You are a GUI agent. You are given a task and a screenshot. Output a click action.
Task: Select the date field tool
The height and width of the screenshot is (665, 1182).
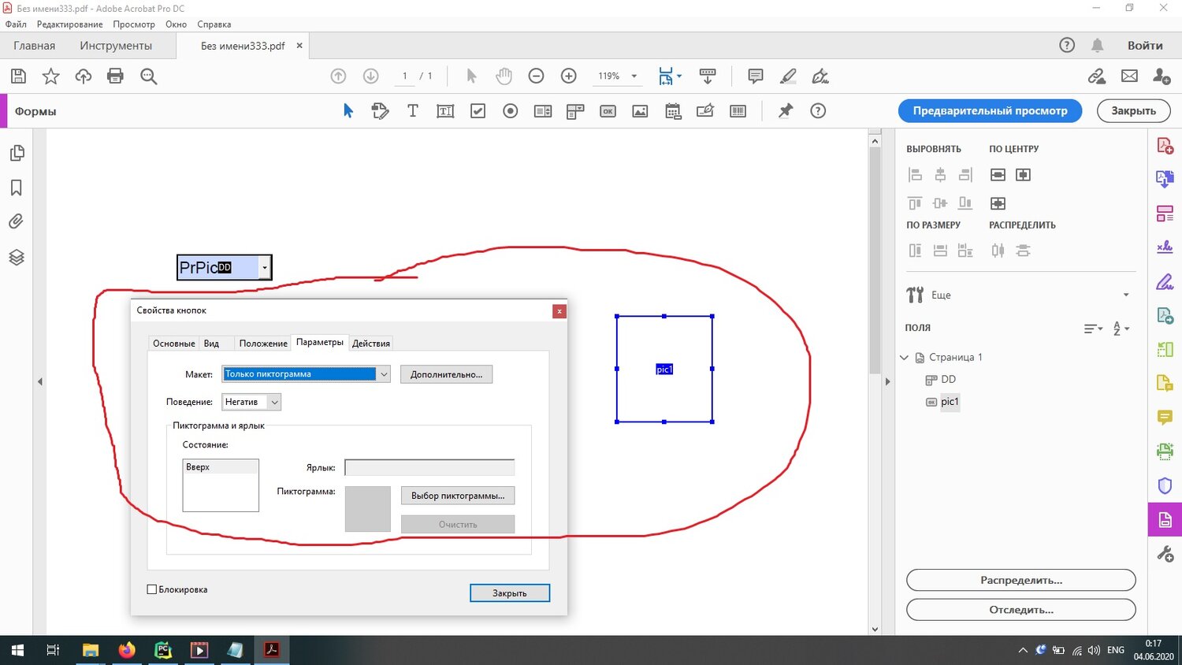(673, 111)
